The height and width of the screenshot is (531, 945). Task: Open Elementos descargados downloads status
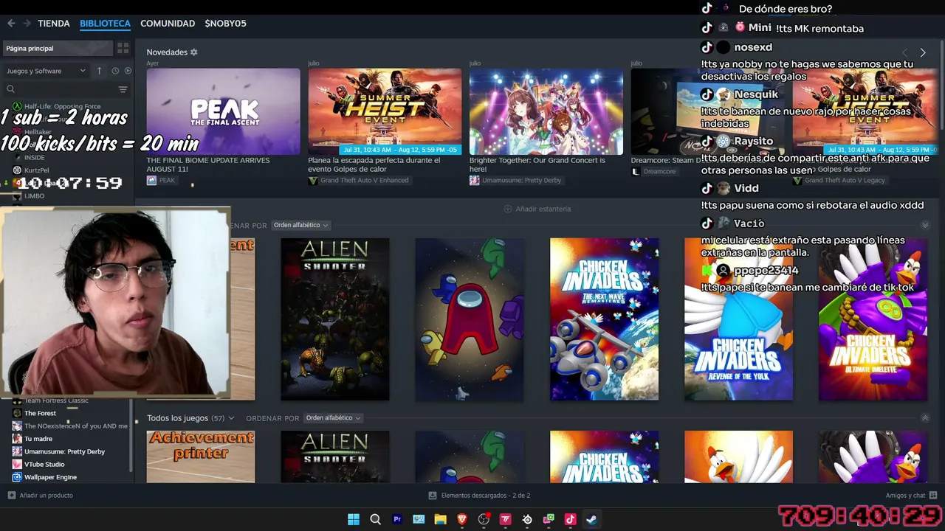pyautogui.click(x=480, y=496)
